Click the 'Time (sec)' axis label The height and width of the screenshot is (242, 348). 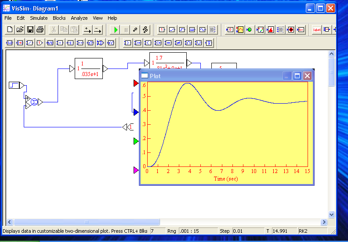[226, 179]
